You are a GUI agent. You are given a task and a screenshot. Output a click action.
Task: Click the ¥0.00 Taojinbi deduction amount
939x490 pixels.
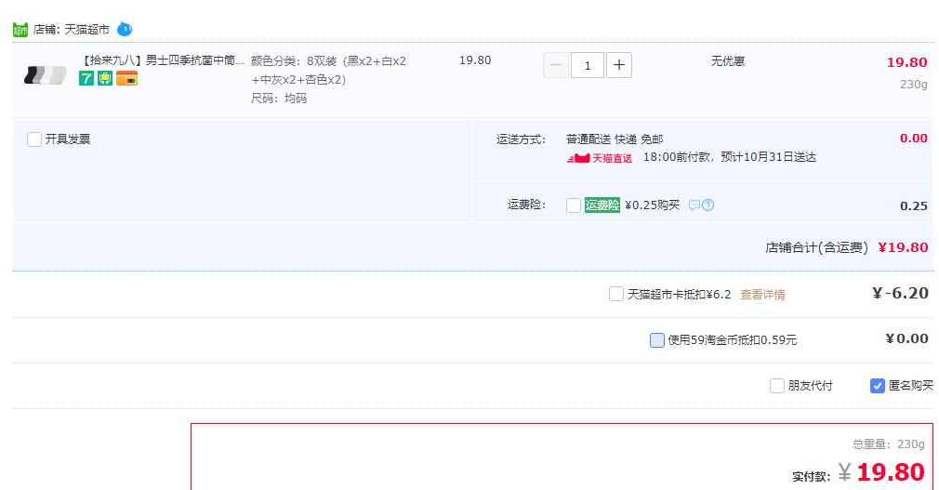point(906,339)
